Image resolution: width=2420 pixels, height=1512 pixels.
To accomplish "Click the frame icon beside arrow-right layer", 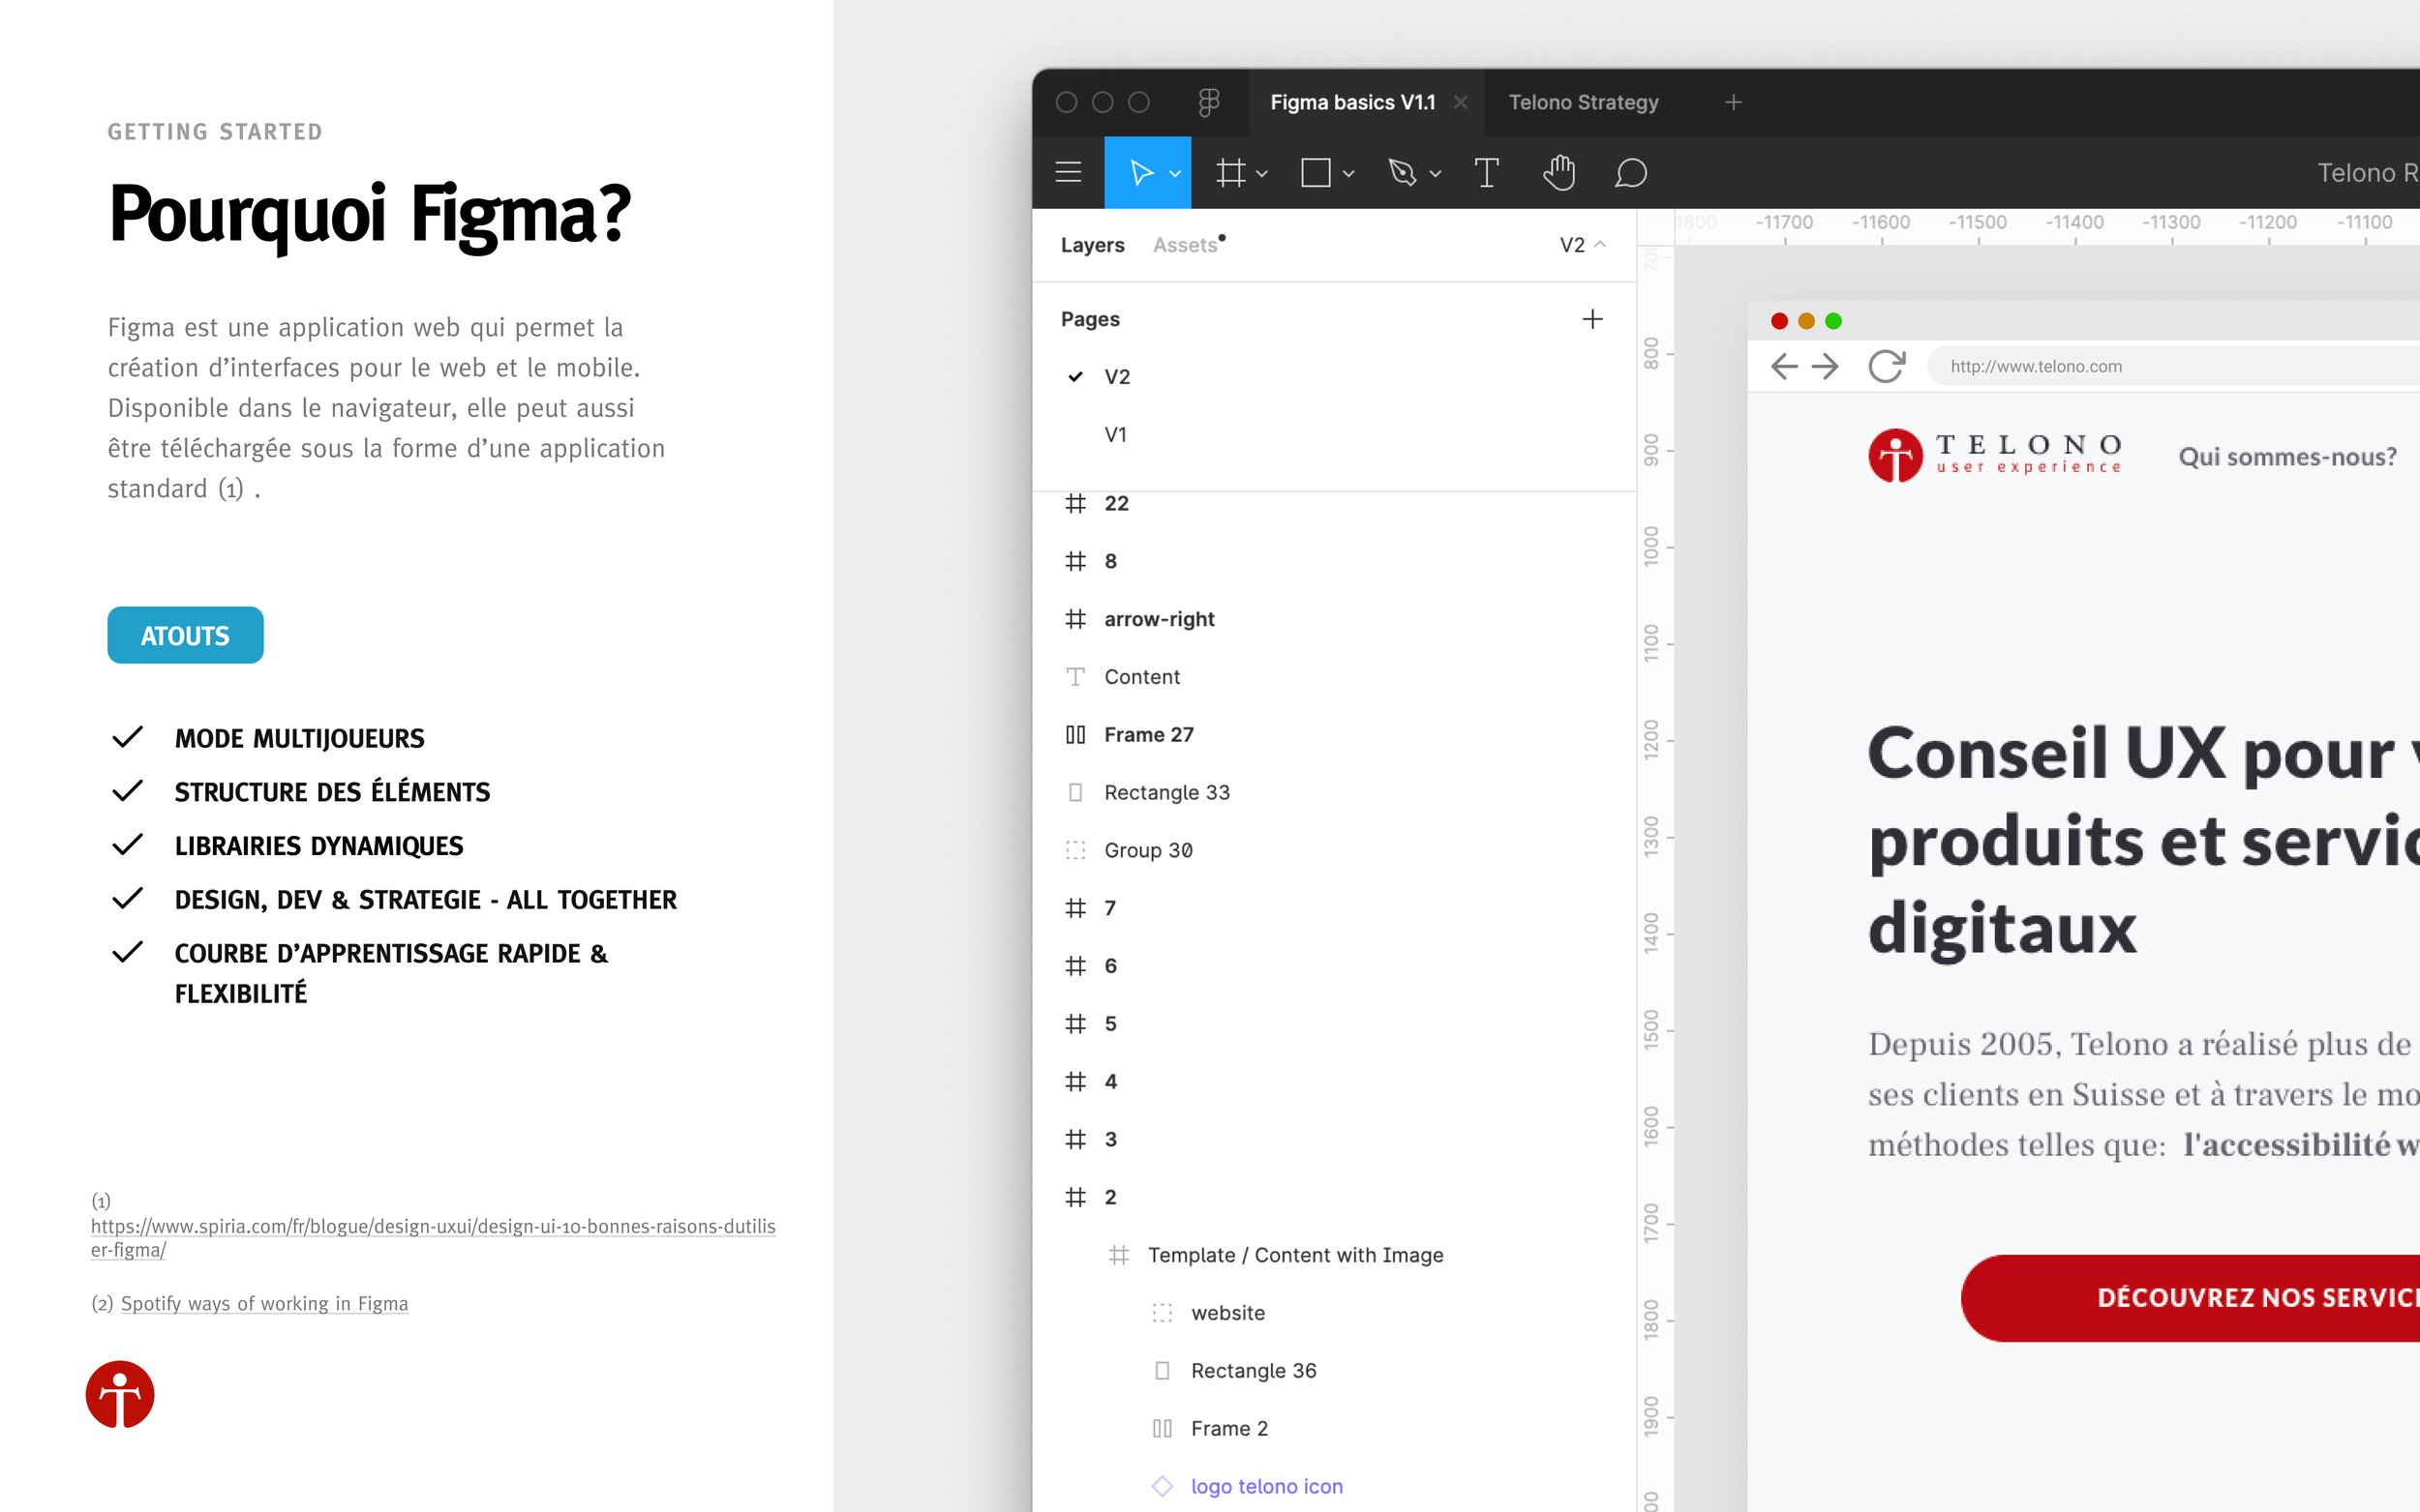I will [1074, 619].
